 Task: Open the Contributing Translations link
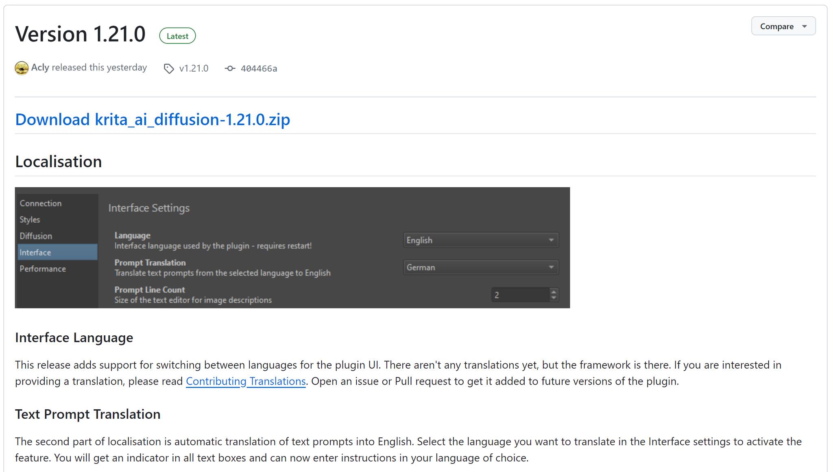(x=246, y=381)
